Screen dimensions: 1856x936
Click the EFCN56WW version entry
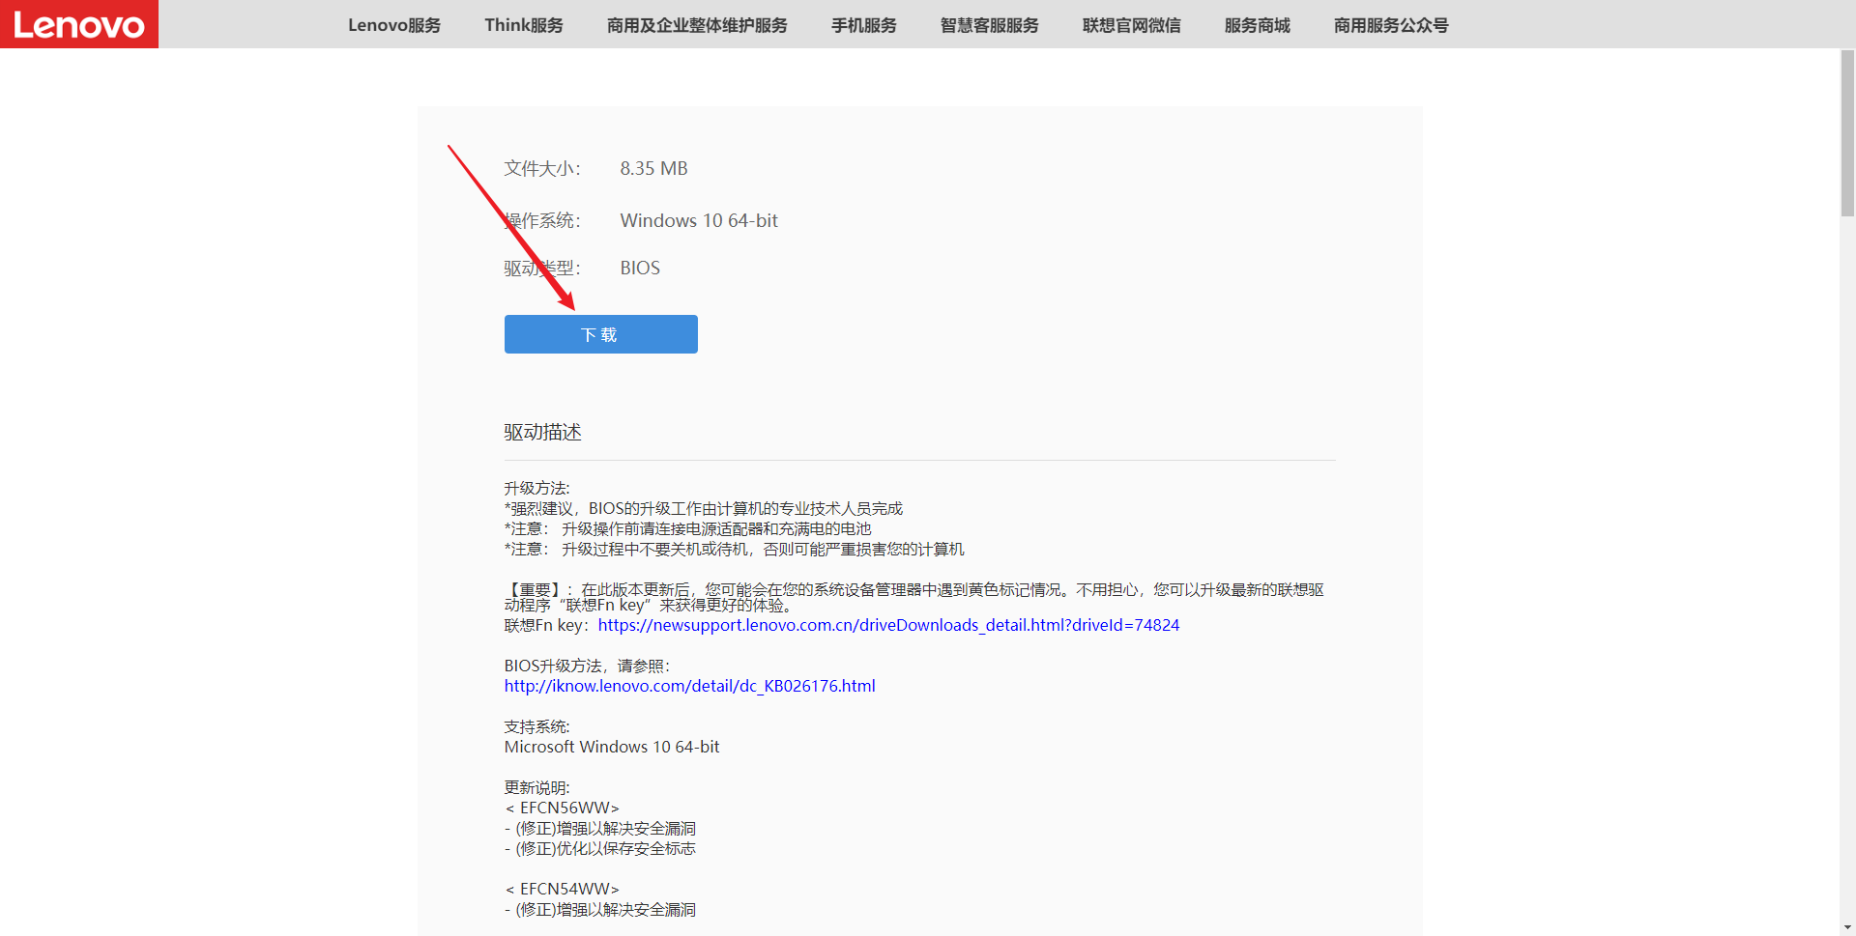[x=562, y=808]
